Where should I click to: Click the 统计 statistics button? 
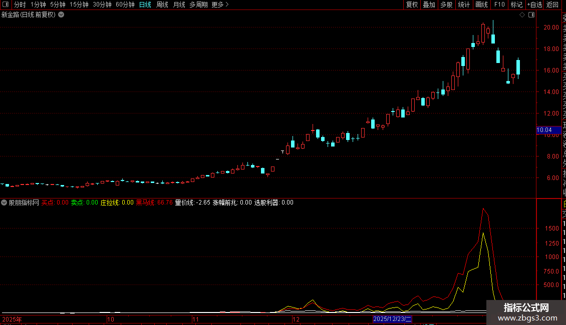pyautogui.click(x=464, y=4)
